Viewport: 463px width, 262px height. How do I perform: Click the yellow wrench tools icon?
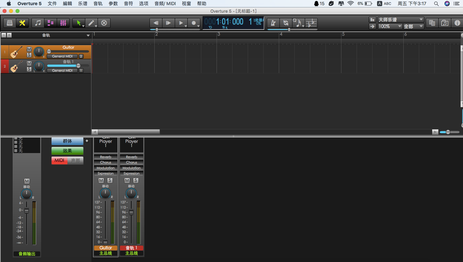[22, 23]
